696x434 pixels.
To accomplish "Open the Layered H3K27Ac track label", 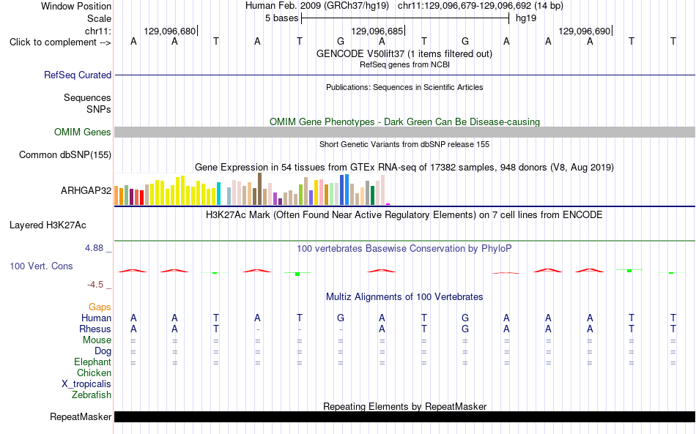I will [x=48, y=225].
